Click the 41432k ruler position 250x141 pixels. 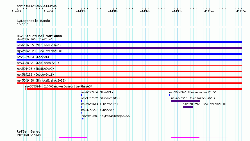point(145,11)
